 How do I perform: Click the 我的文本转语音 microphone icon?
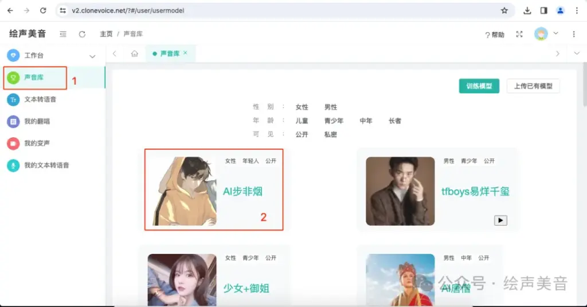coord(13,165)
